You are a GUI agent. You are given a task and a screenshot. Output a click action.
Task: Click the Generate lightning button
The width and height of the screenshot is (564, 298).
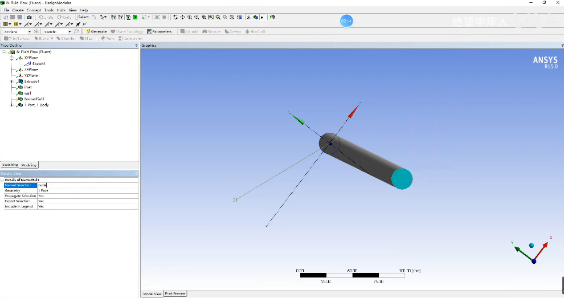[x=97, y=32]
